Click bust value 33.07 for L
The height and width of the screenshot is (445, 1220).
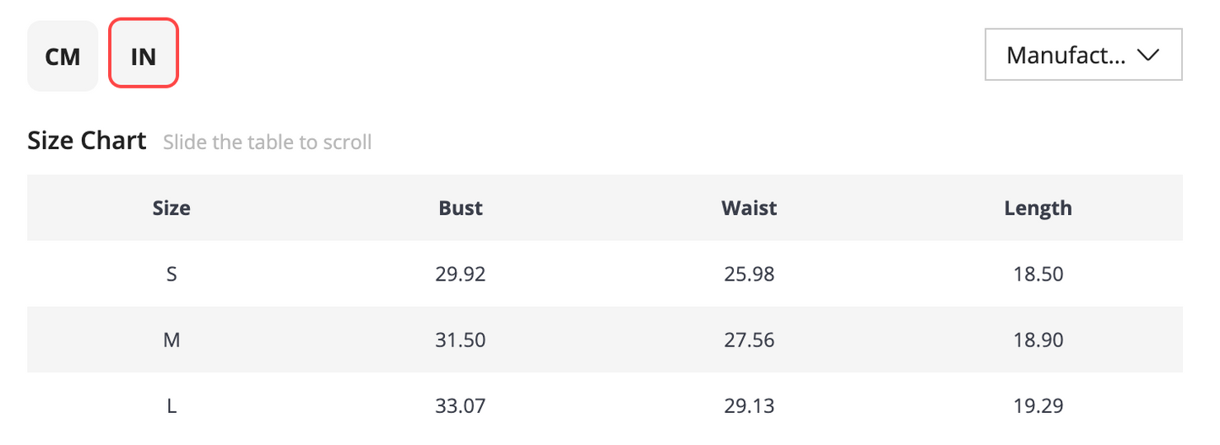coord(461,406)
